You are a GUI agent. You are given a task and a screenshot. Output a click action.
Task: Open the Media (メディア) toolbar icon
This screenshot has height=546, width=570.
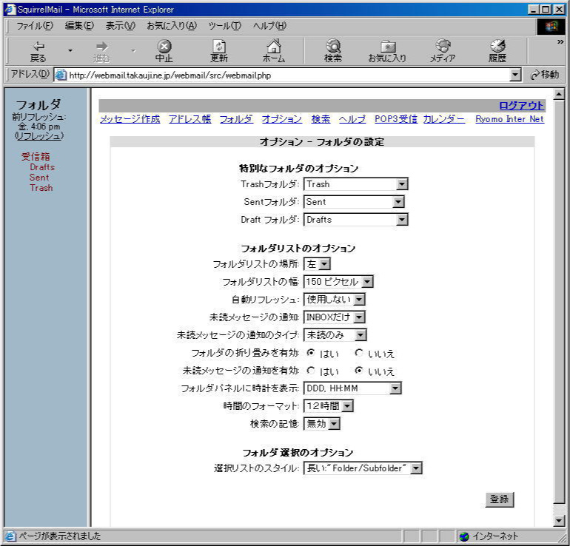pyautogui.click(x=443, y=51)
